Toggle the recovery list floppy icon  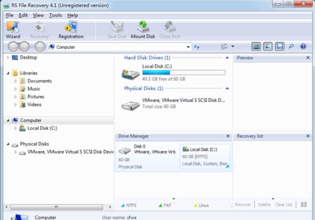pos(280,46)
